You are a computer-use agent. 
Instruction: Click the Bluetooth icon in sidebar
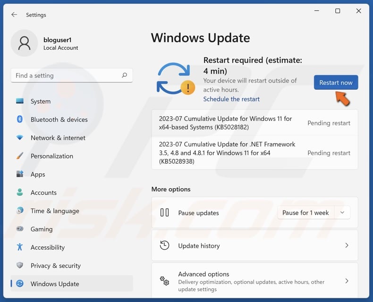tap(20, 119)
